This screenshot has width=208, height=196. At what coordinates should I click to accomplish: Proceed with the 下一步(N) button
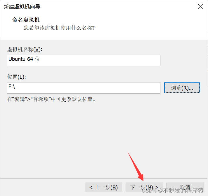tap(144, 187)
